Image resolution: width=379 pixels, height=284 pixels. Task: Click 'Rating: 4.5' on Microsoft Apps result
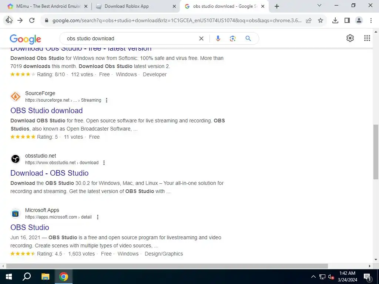50,254
